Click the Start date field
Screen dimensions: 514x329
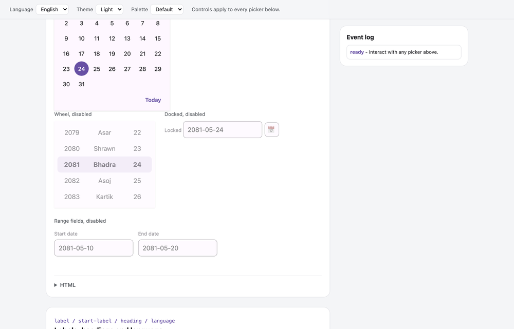(94, 248)
